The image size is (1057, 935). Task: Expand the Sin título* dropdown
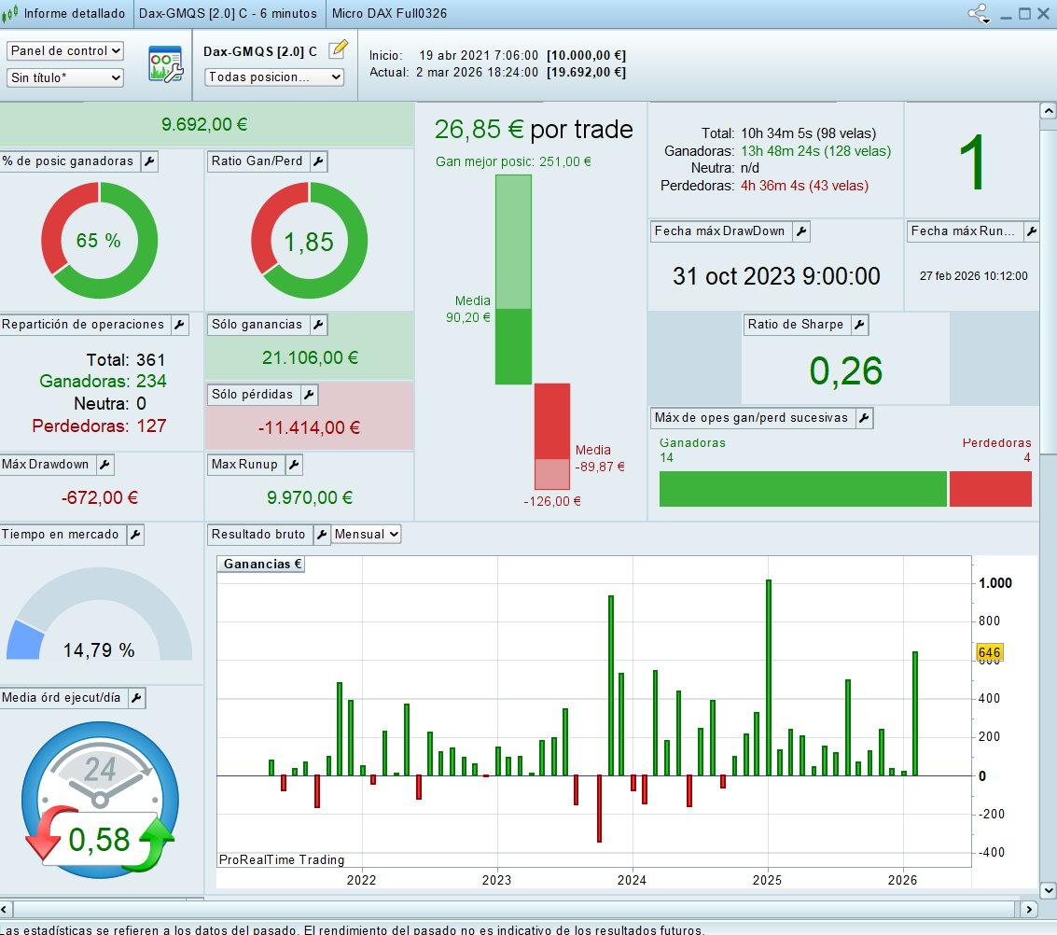coord(65,77)
